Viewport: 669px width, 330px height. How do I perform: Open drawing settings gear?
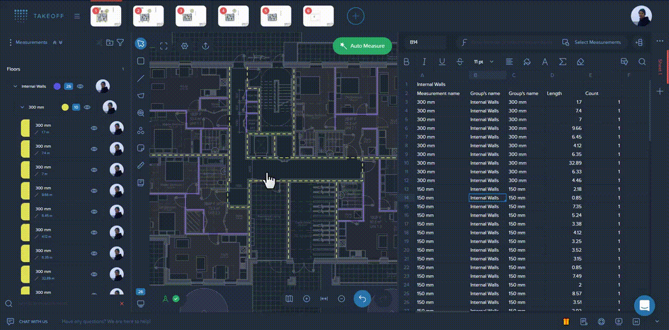(184, 46)
